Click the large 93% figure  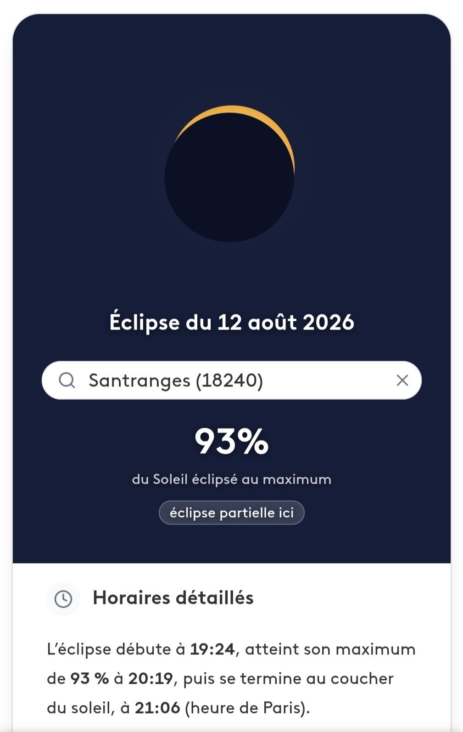[x=232, y=441]
